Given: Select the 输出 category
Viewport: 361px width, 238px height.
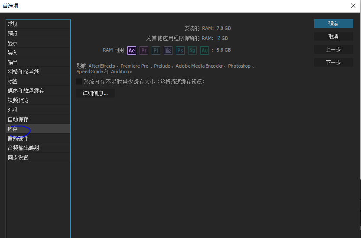Looking at the screenshot, I should pyautogui.click(x=38, y=62).
